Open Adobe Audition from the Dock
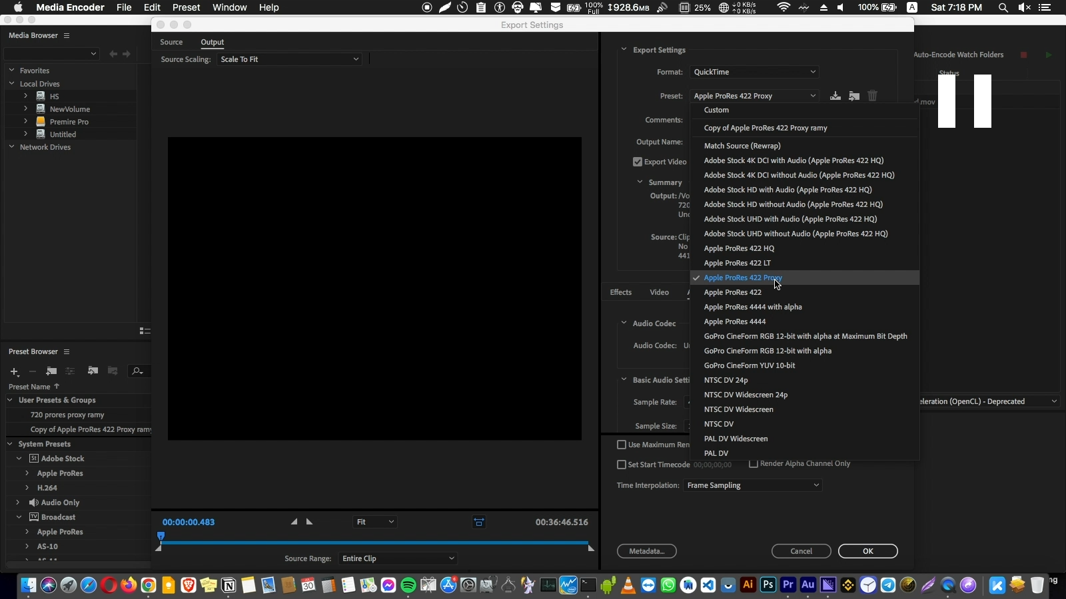 [808, 585]
